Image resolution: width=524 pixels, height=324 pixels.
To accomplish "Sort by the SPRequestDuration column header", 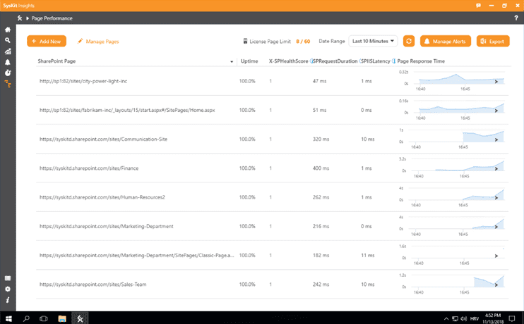I will click(x=335, y=61).
